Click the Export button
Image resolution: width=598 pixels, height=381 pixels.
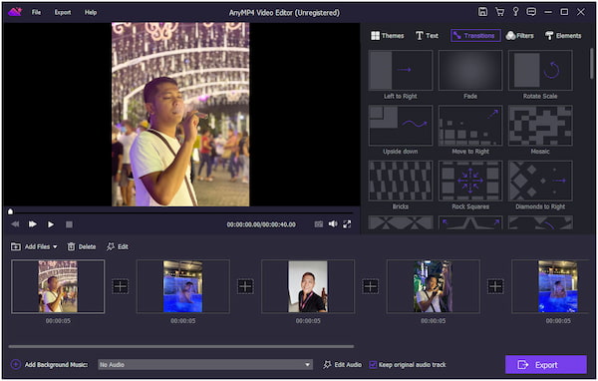point(546,365)
